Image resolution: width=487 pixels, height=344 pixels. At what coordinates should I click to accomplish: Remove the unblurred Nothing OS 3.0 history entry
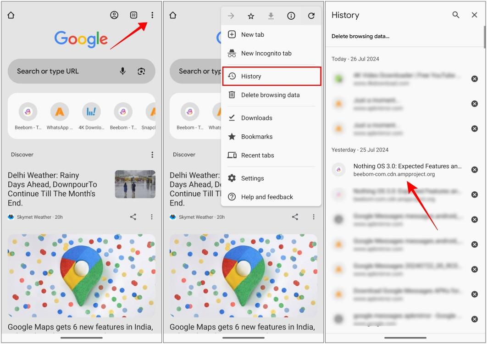475,170
